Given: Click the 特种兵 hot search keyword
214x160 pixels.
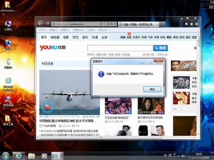Looking at the screenshot, I should tap(91, 55).
